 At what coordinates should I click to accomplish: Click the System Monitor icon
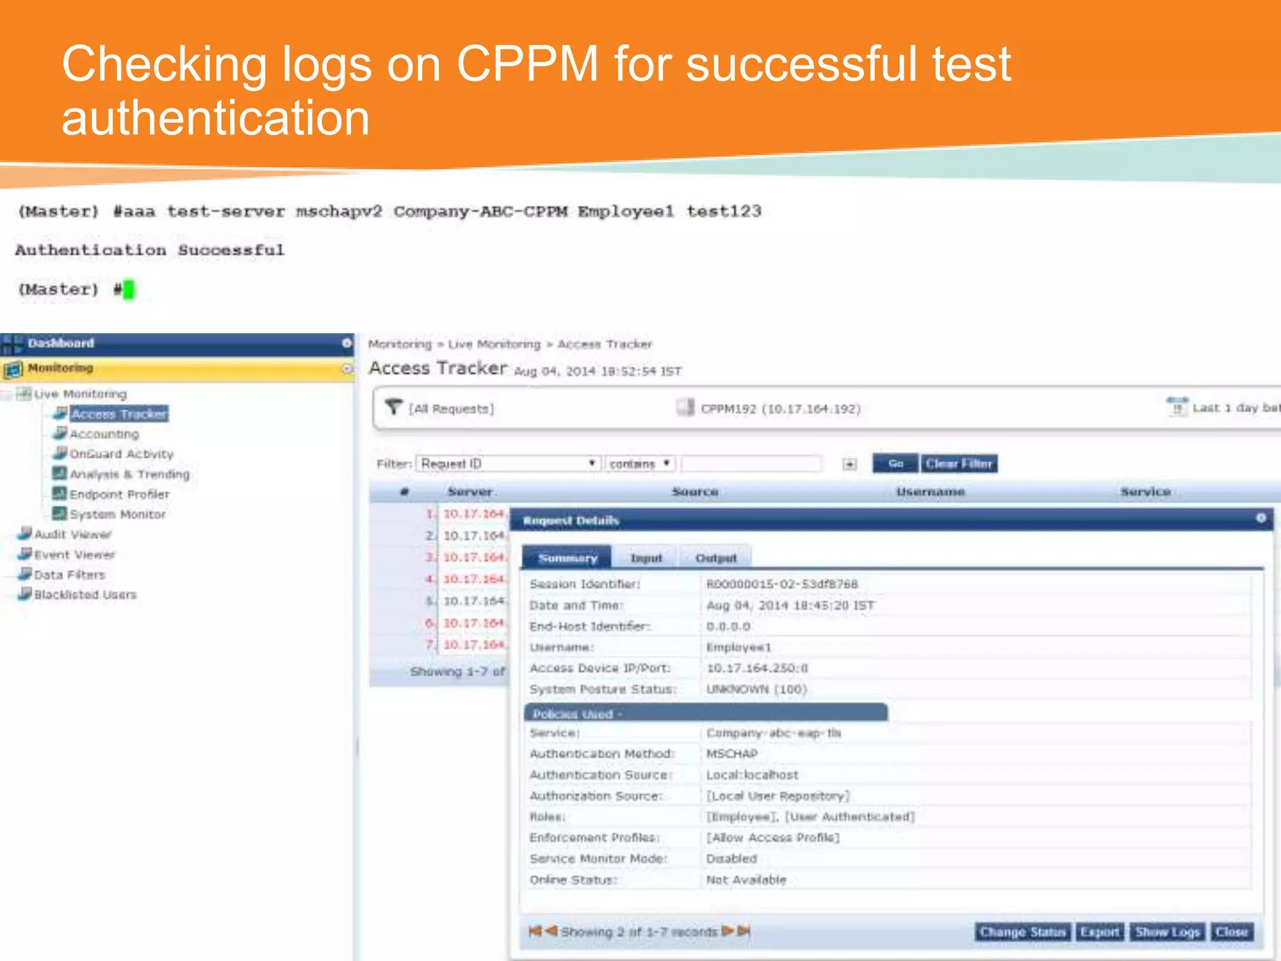[x=59, y=513]
